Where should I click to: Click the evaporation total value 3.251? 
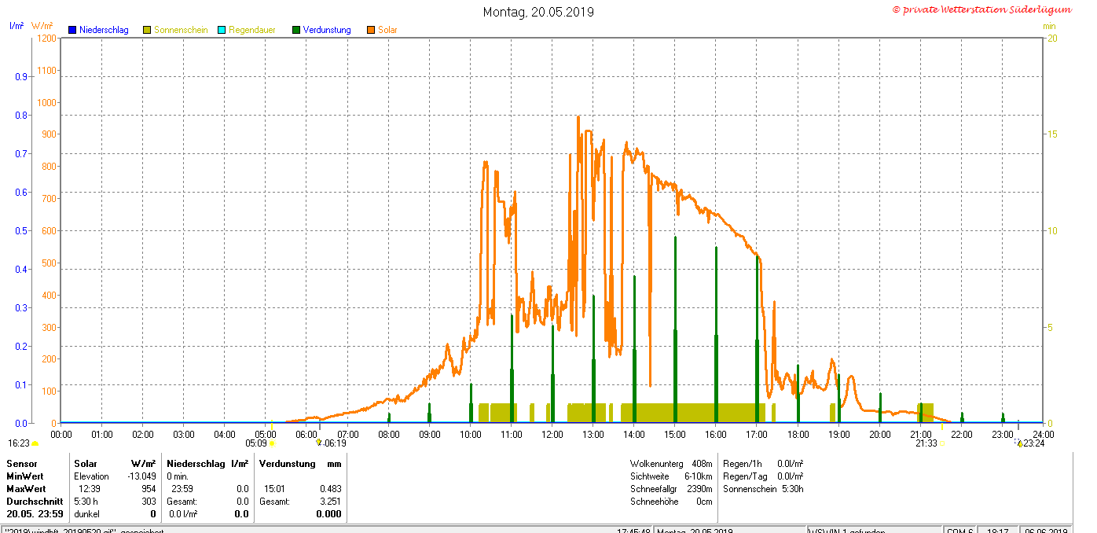pyautogui.click(x=331, y=502)
